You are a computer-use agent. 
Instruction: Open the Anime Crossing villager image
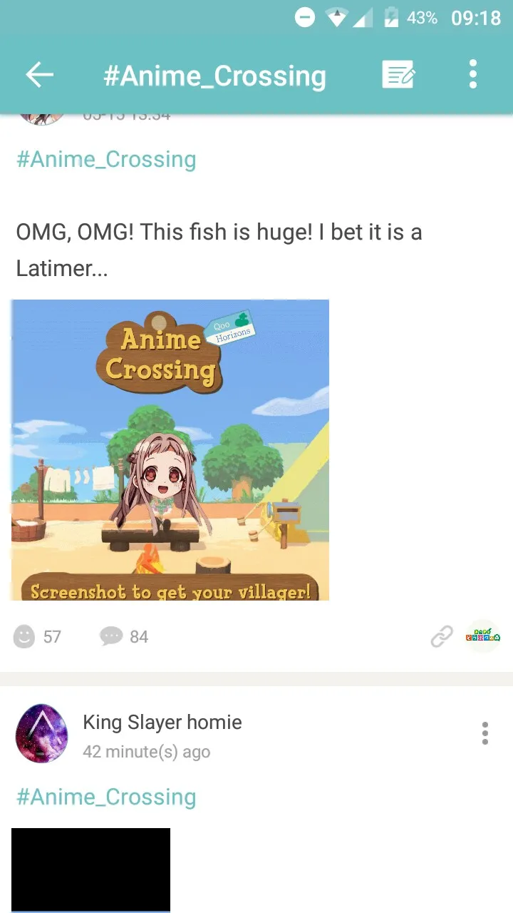click(x=170, y=450)
